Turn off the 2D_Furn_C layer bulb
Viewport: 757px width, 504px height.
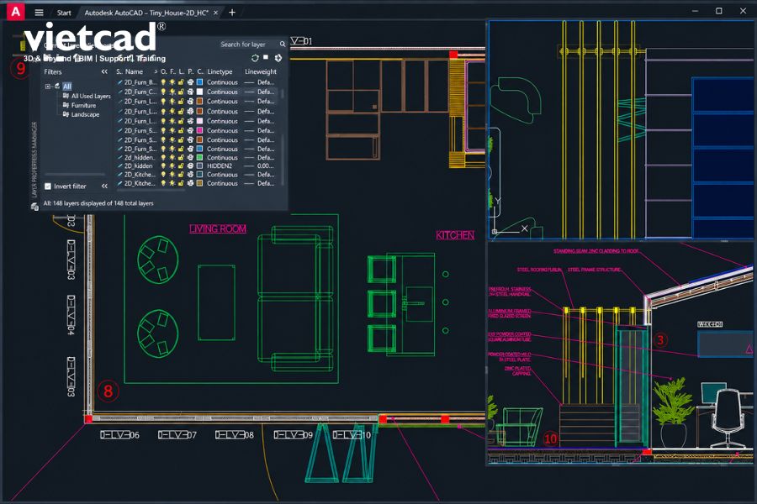(163, 92)
